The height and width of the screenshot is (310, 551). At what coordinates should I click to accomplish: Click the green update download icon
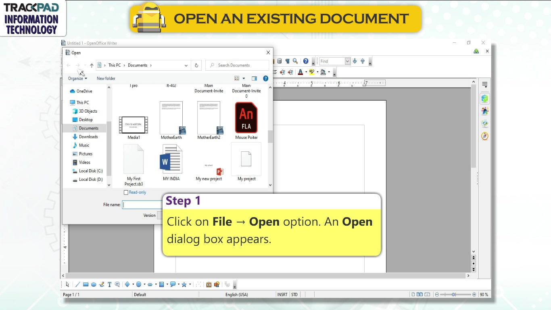coord(476,51)
